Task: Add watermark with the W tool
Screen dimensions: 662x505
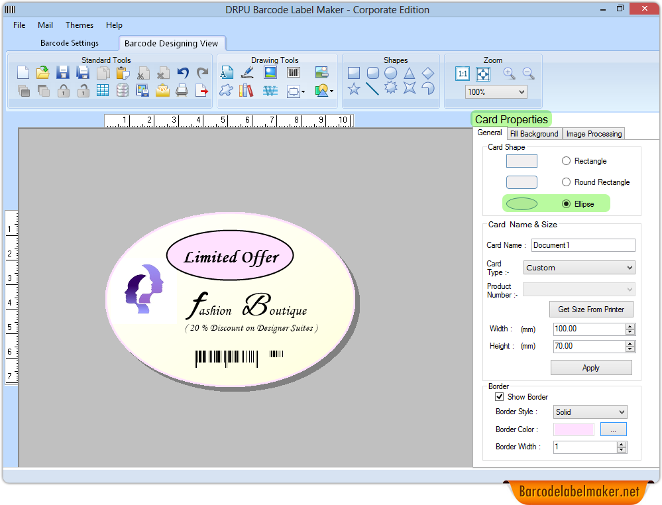Action: (270, 91)
